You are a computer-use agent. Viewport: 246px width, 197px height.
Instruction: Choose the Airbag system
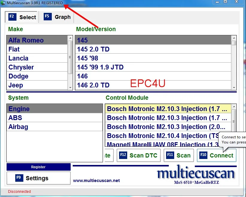point(54,127)
